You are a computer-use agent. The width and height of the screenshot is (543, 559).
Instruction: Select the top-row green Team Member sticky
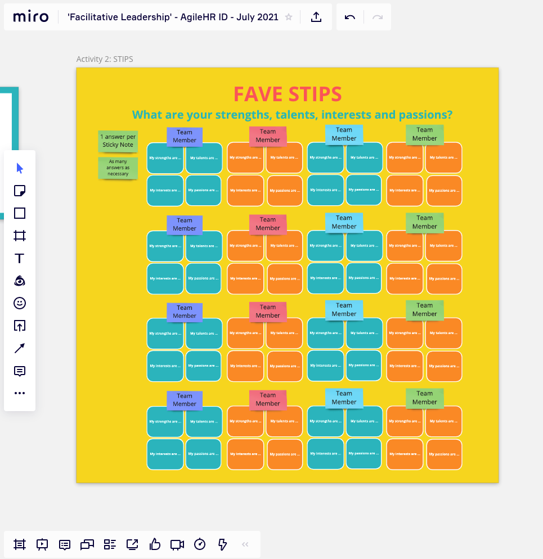tap(425, 134)
